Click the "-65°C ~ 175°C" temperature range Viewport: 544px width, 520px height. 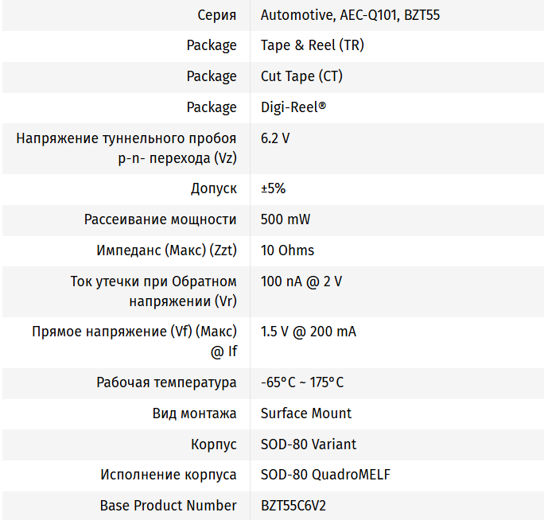pos(302,382)
